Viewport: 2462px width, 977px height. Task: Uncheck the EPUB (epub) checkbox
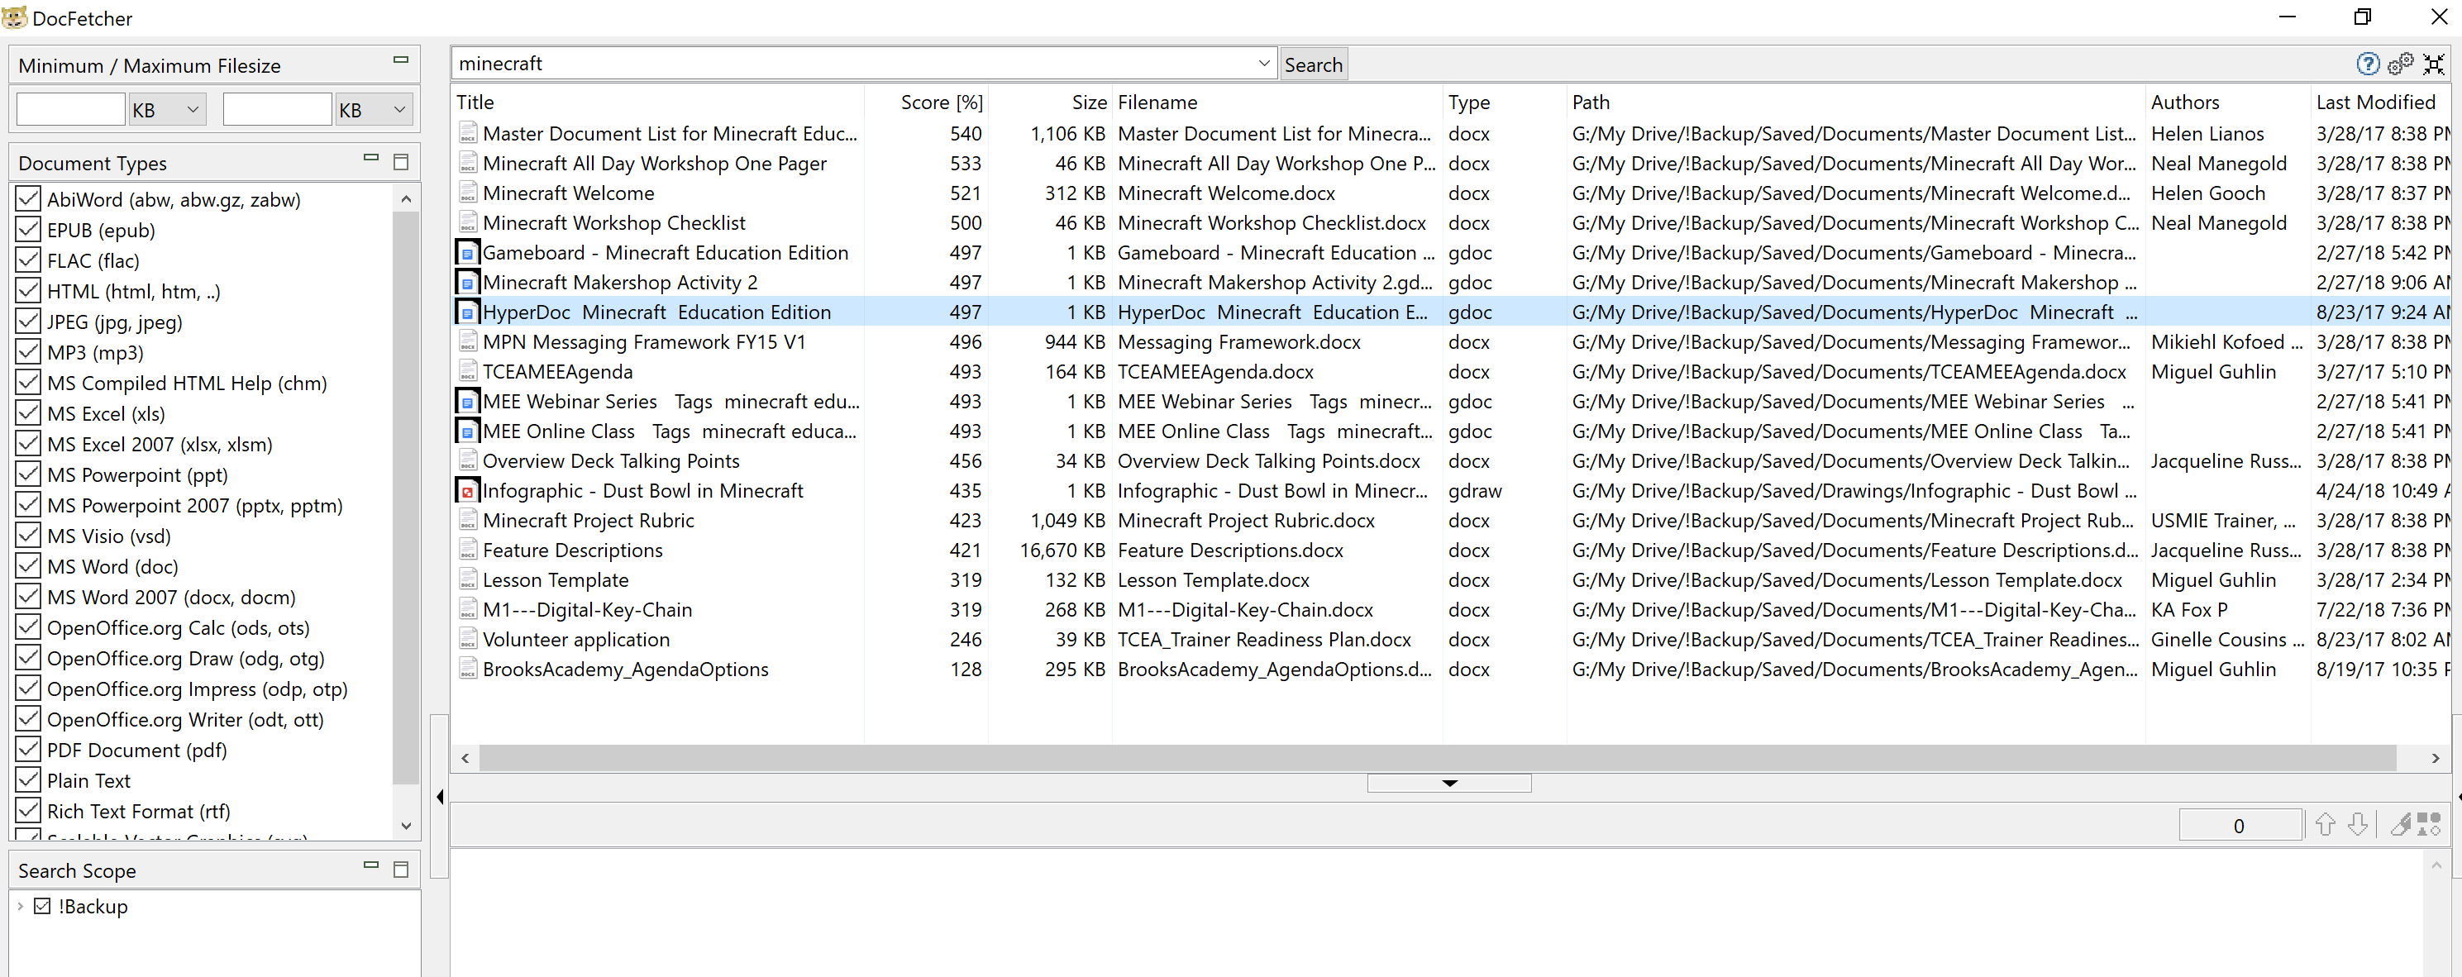click(x=29, y=230)
